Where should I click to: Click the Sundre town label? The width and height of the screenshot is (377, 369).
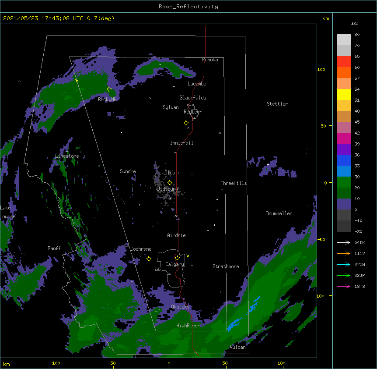[128, 171]
